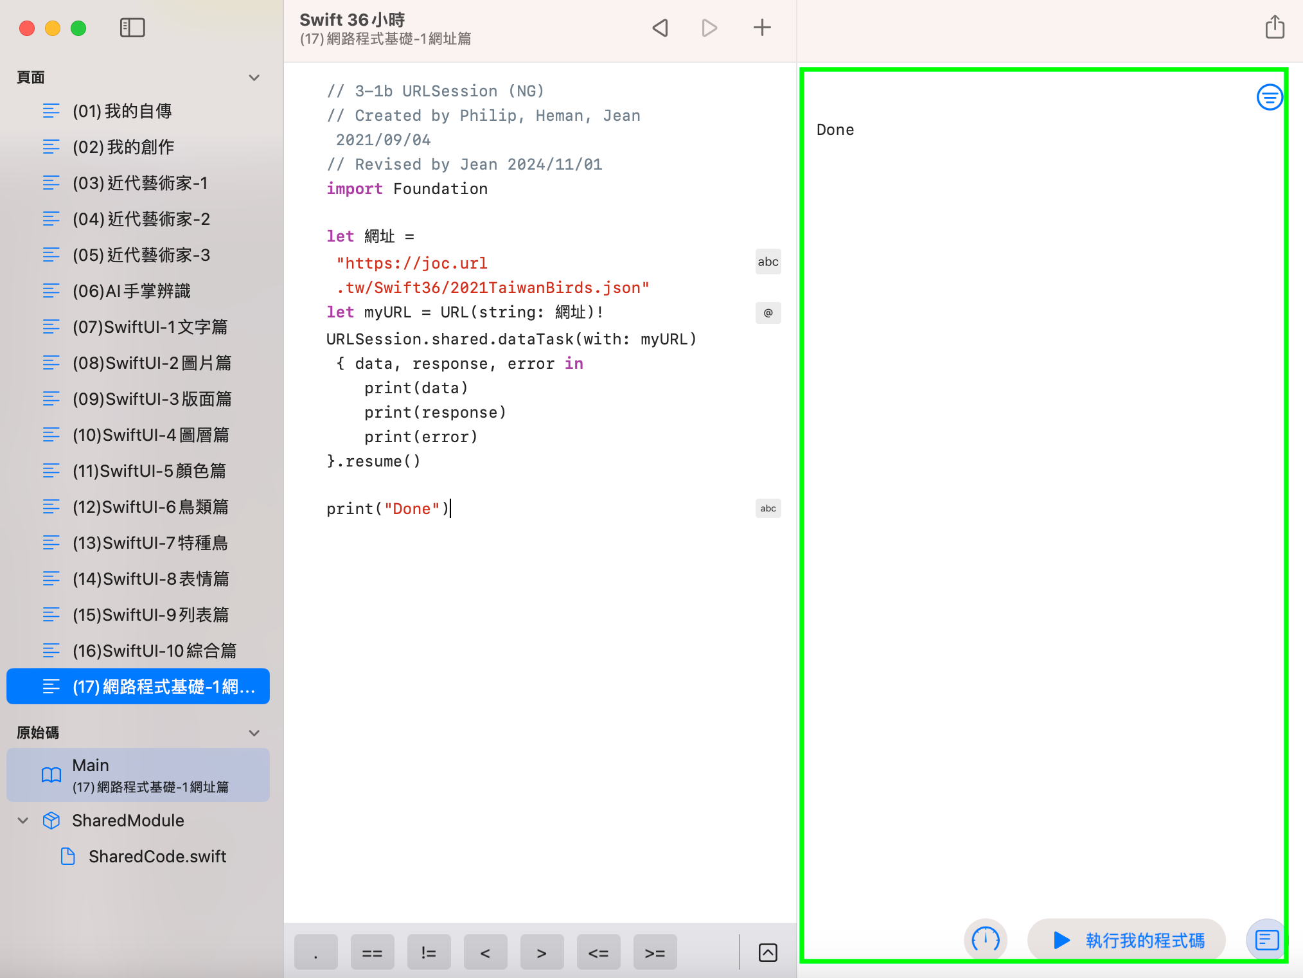Go to next page arrow
The height and width of the screenshot is (978, 1303).
pyautogui.click(x=709, y=28)
